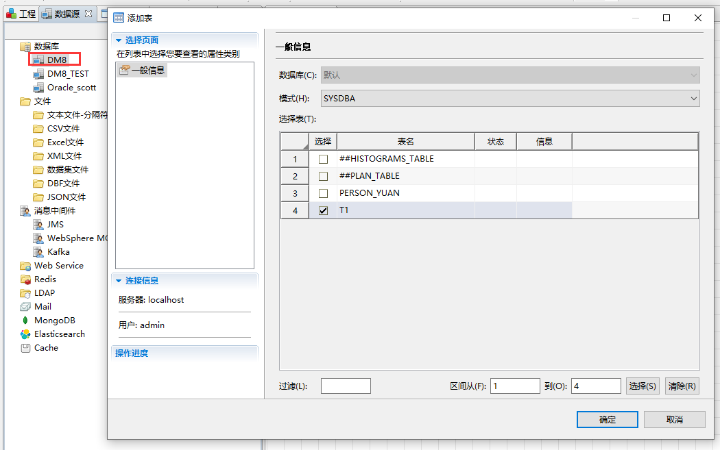Click the Cache icon

point(25,348)
